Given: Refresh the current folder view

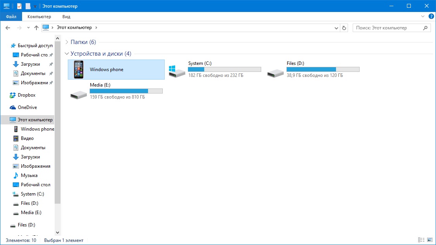Looking at the screenshot, I should (x=344, y=28).
